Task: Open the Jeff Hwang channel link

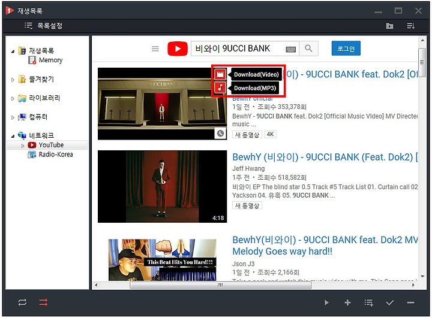Action: pyautogui.click(x=248, y=168)
